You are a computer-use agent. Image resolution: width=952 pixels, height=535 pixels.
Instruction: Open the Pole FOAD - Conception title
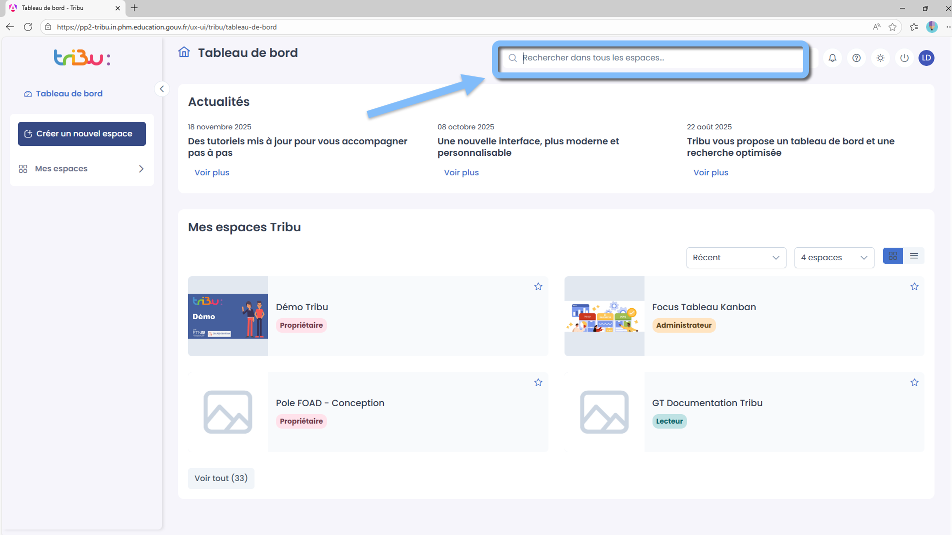[x=330, y=403]
